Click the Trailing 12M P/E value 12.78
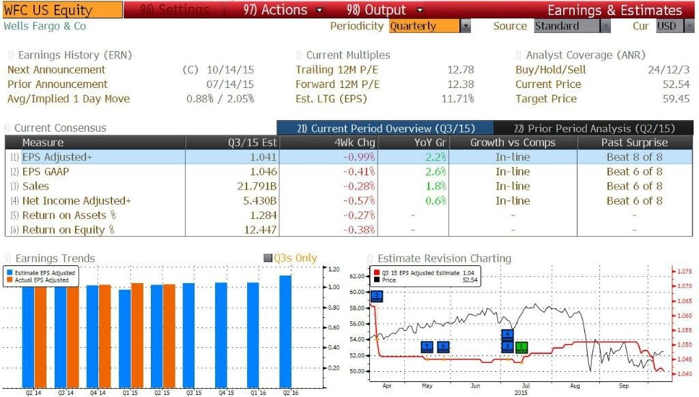 click(x=461, y=70)
